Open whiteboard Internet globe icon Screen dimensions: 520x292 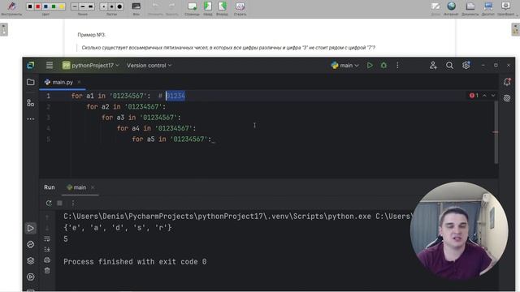pyautogui.click(x=451, y=8)
